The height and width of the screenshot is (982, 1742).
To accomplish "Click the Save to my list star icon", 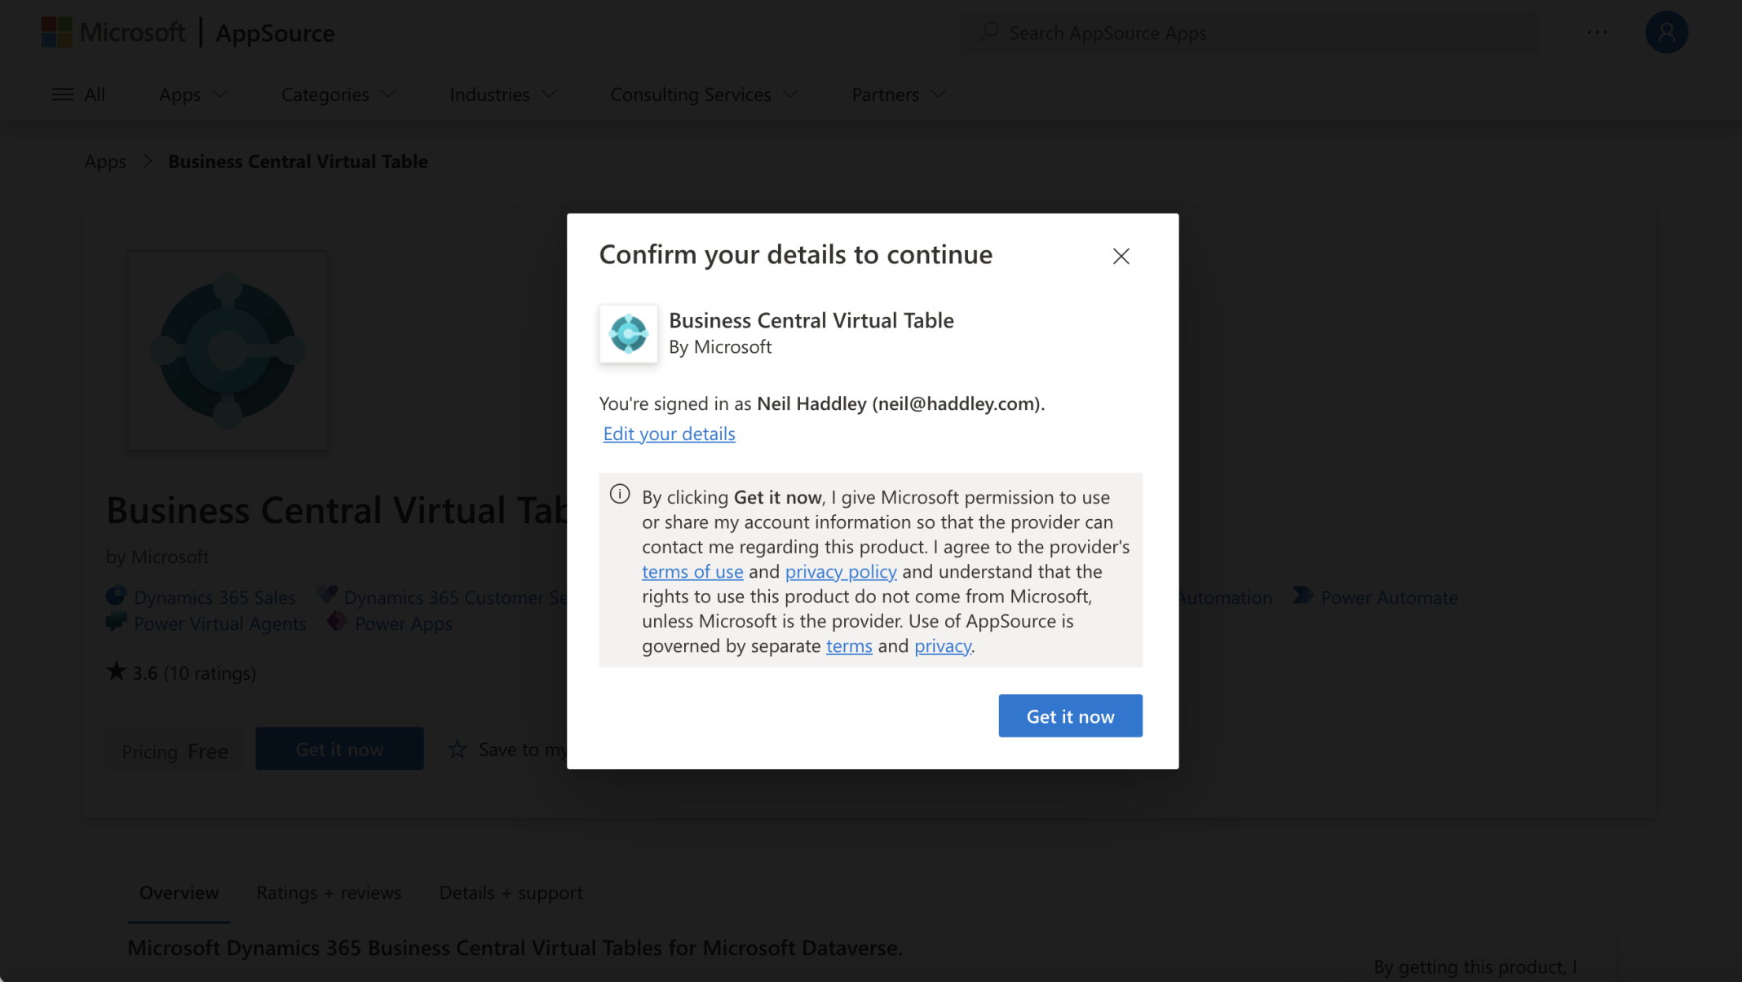I will click(458, 749).
